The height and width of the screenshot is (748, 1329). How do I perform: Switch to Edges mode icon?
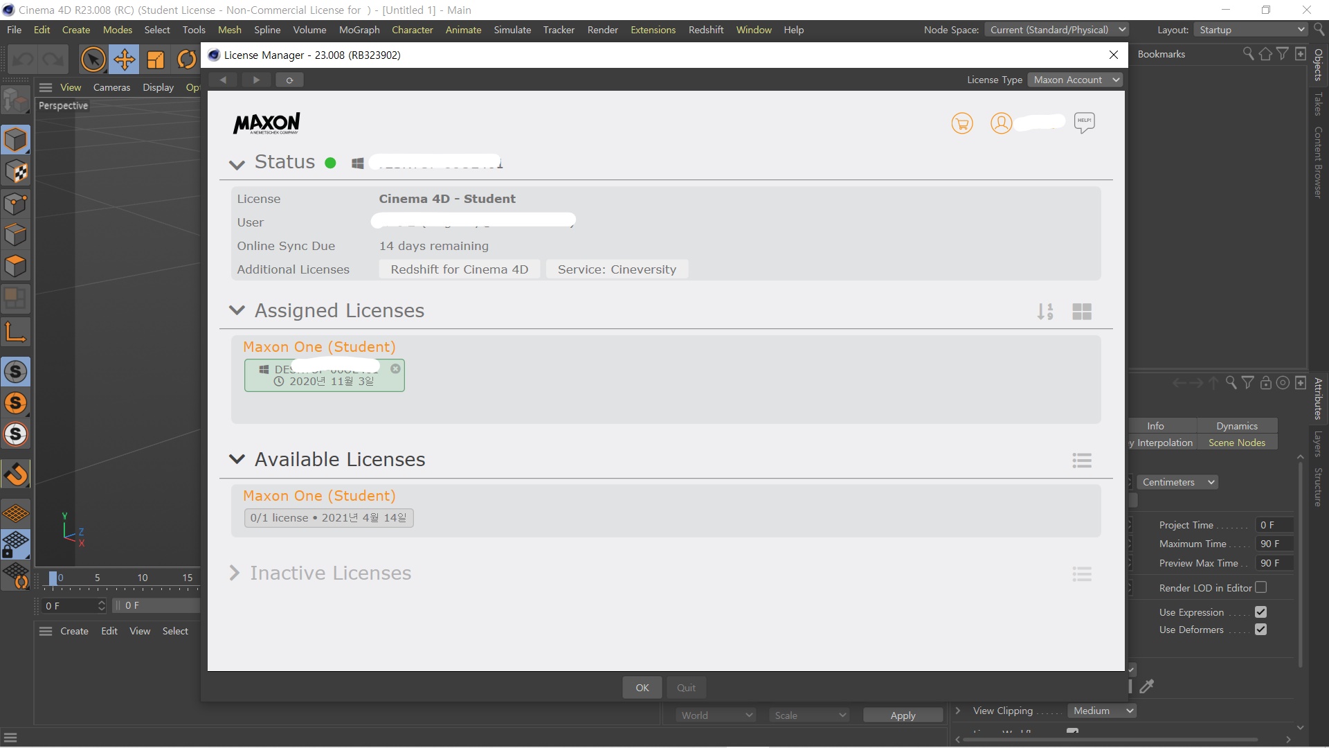[x=15, y=235]
